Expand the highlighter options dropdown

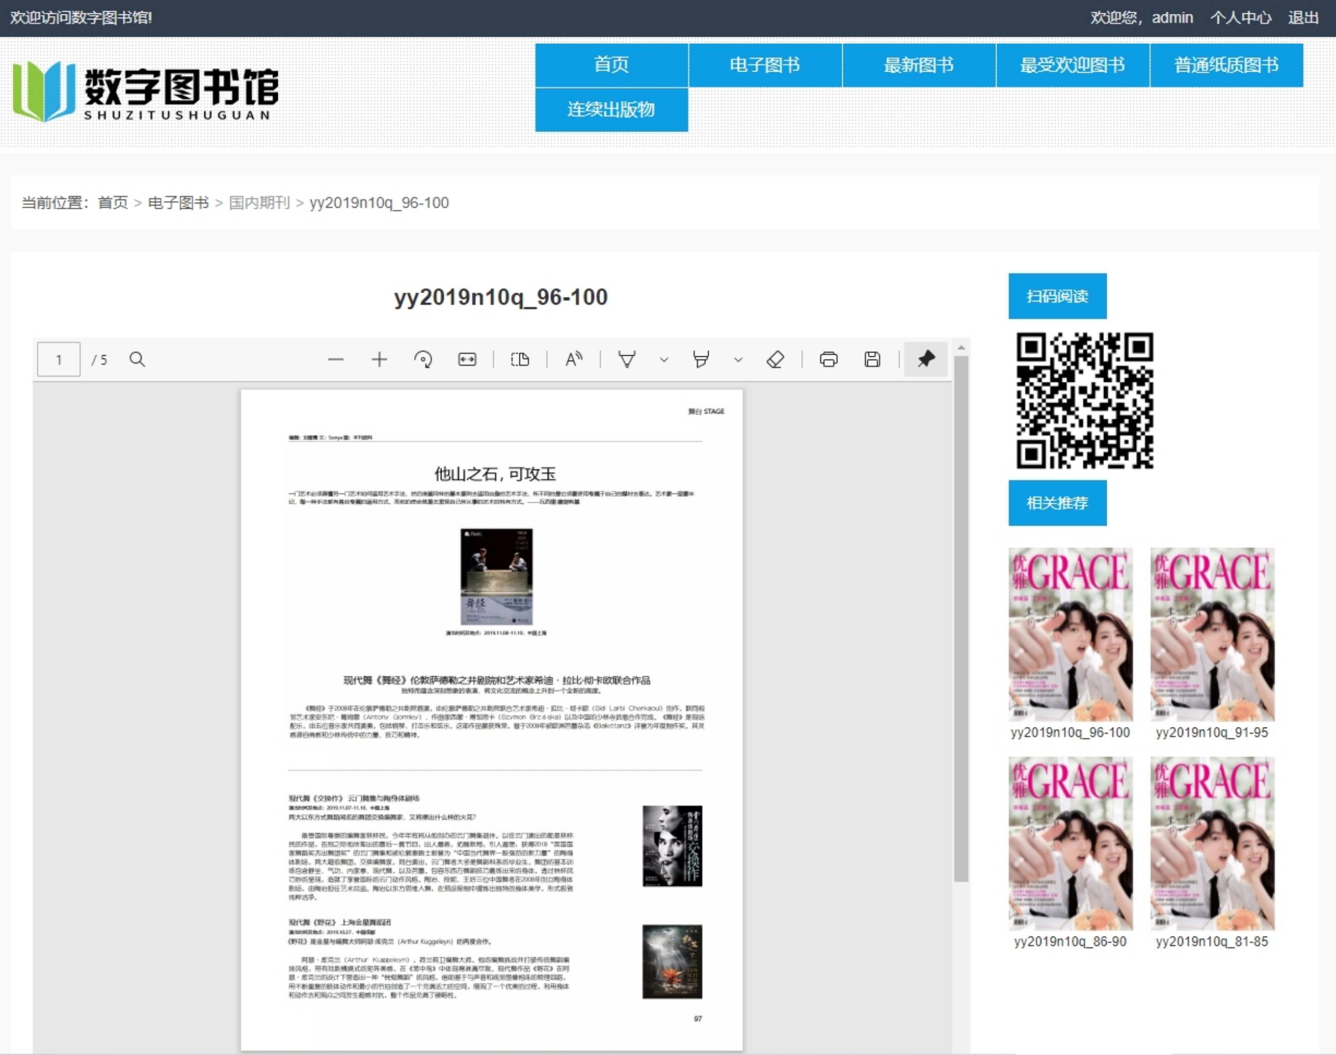pos(738,360)
